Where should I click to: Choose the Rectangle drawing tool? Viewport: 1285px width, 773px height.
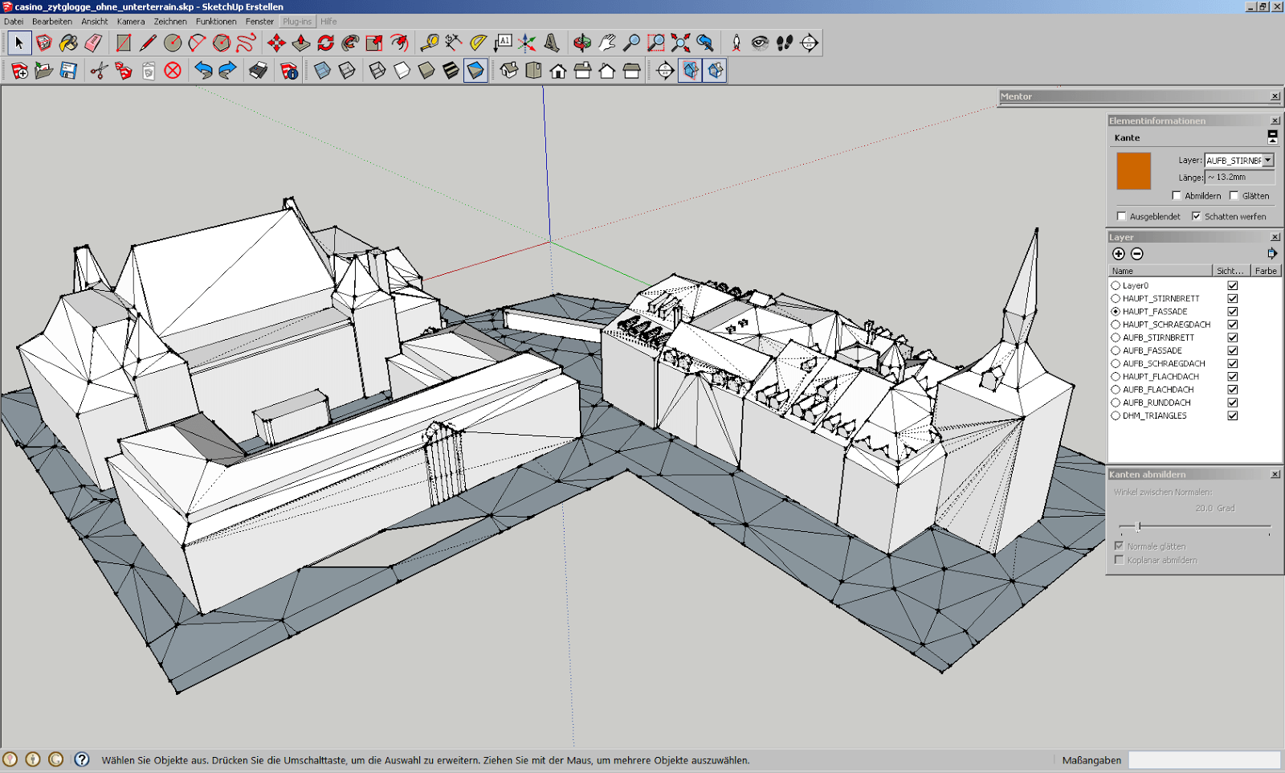tap(124, 43)
